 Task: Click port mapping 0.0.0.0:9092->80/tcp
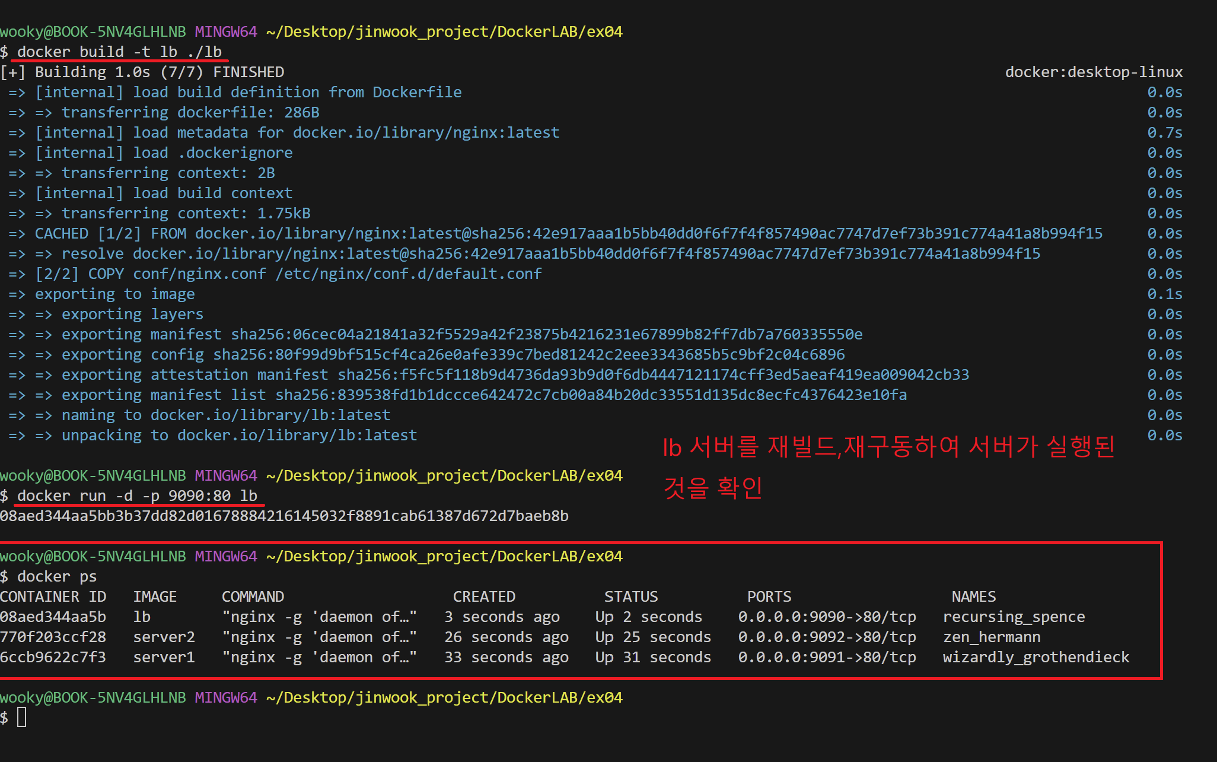tap(827, 637)
